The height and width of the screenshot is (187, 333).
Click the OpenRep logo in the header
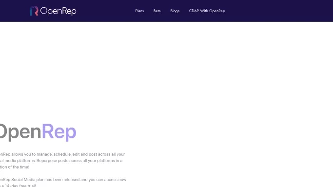pos(53,11)
